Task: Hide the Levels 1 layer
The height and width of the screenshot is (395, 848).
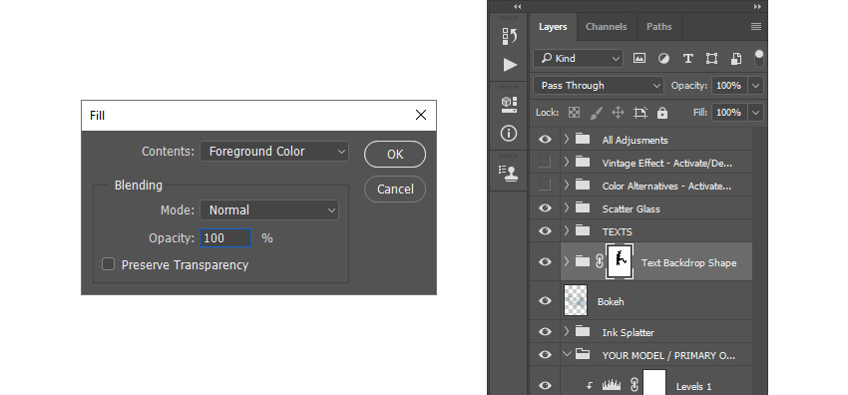Action: pos(545,385)
